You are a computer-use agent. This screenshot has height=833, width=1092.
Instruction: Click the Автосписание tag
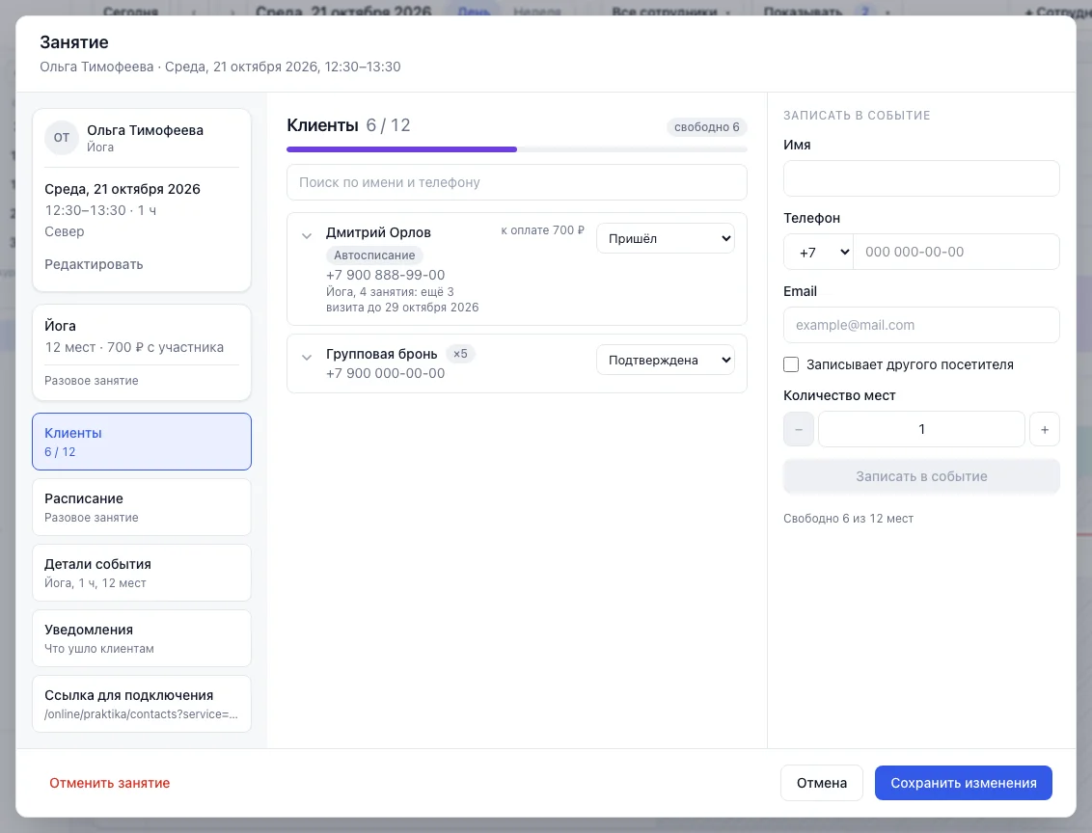(x=374, y=255)
